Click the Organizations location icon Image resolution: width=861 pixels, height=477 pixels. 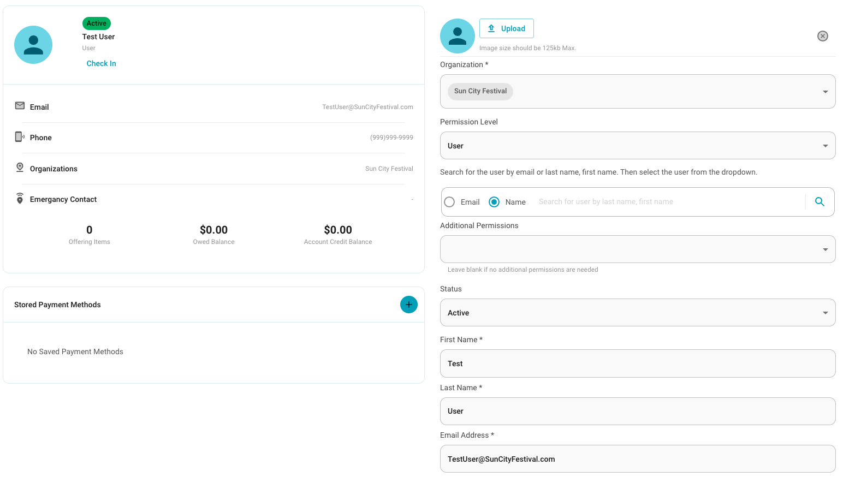click(x=20, y=168)
